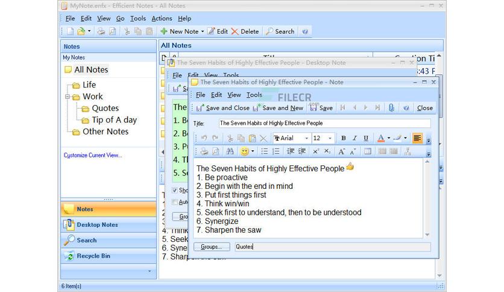
Task: Click the print icon in main toolbar
Action: 101,31
